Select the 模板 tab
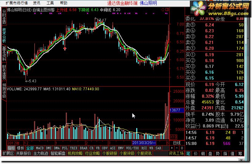This screenshot has width=252, height=164. click(x=20, y=148)
